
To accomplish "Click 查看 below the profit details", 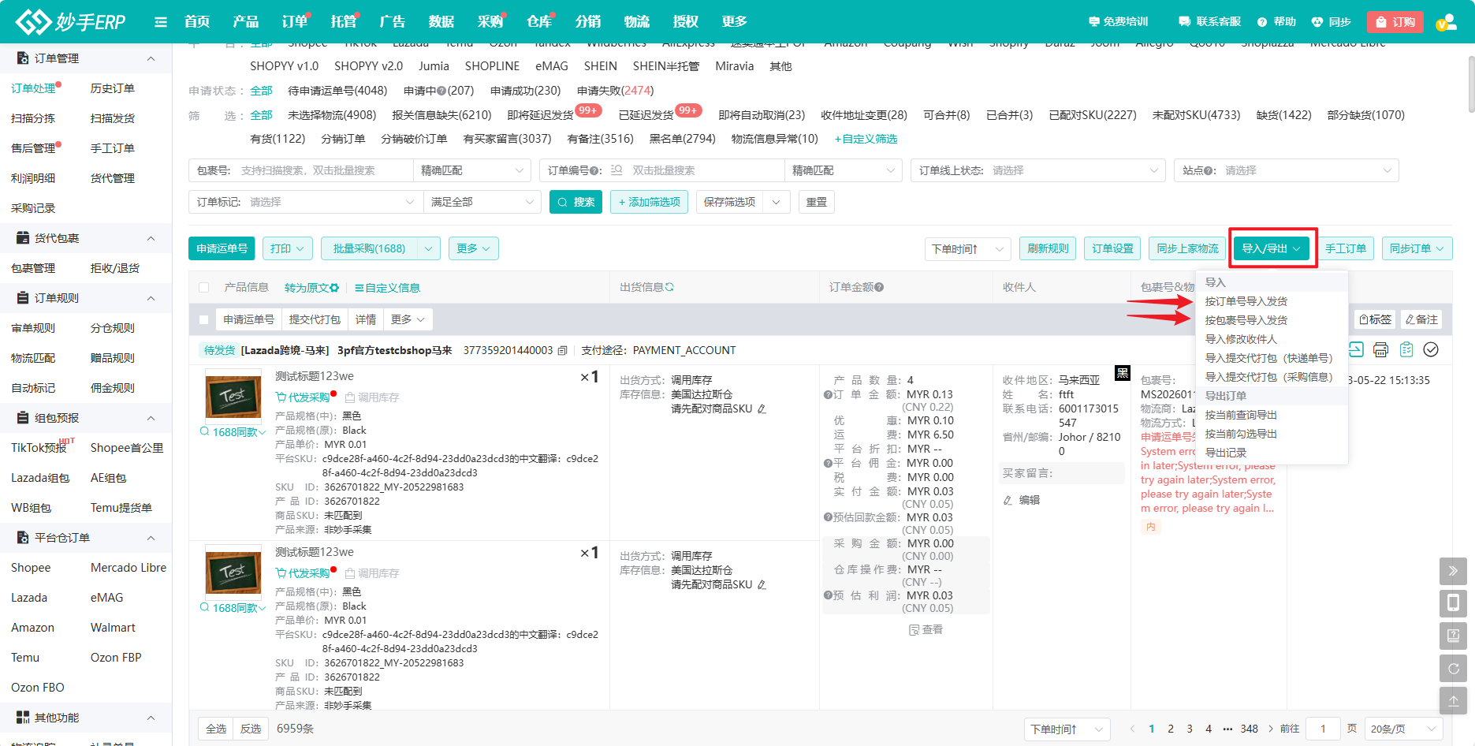I will pyautogui.click(x=926, y=629).
